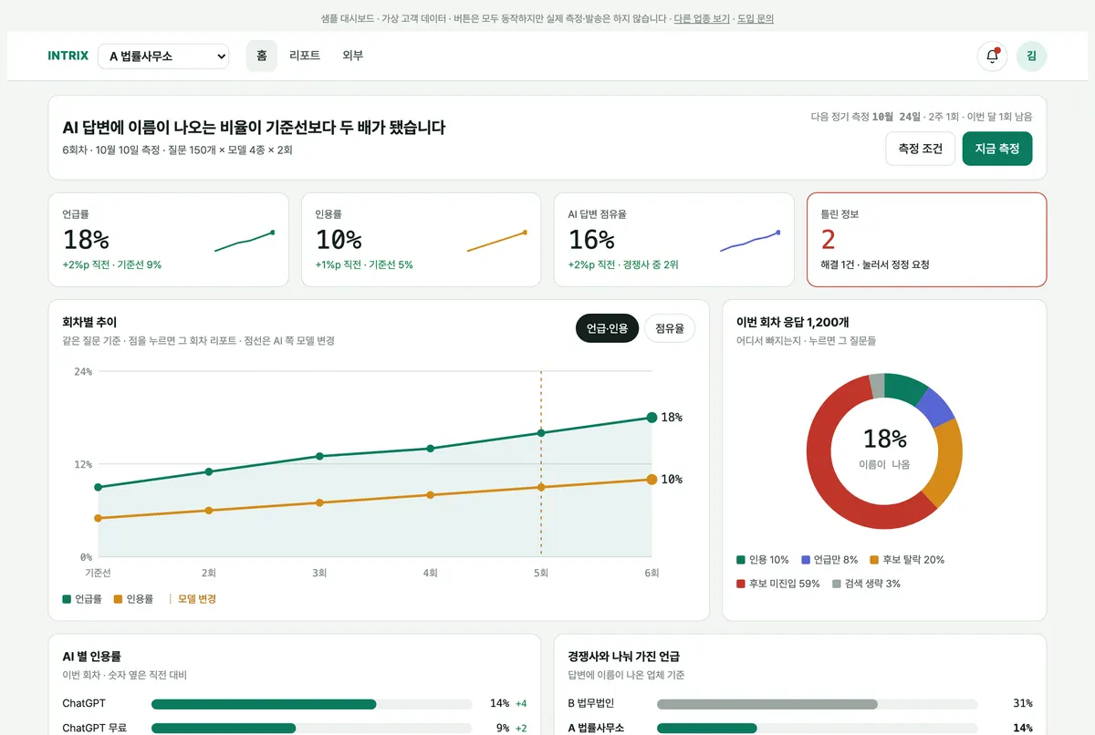Click the 인용률 point at 기준선
Screen dimensions: 1095x735
[98, 518]
